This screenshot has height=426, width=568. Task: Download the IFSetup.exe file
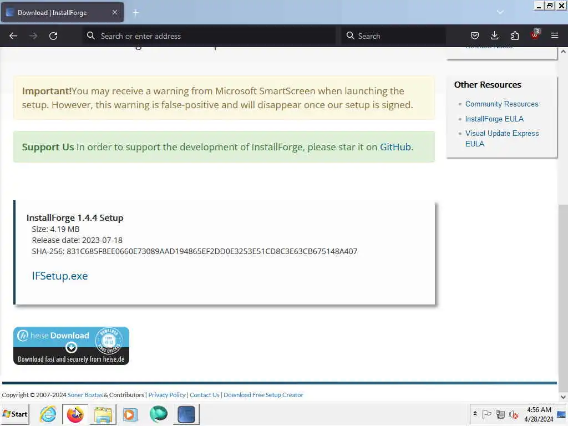(60, 276)
